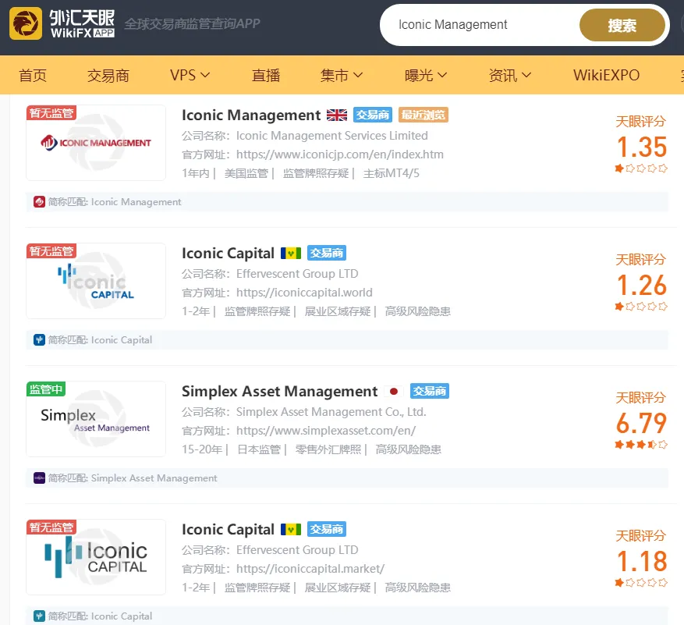Click small purple Simplex match icon

(x=39, y=478)
